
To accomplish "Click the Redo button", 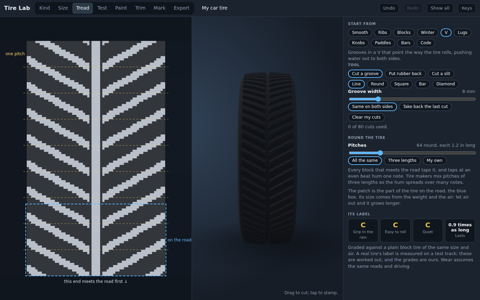I will click(x=412, y=8).
